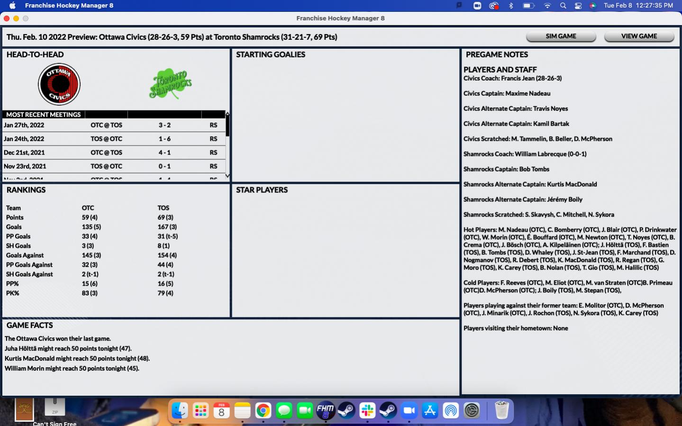Screen dimensions: 682x426
Task: Select the Jan 27th, 2022 meeting row
Action: (114, 126)
